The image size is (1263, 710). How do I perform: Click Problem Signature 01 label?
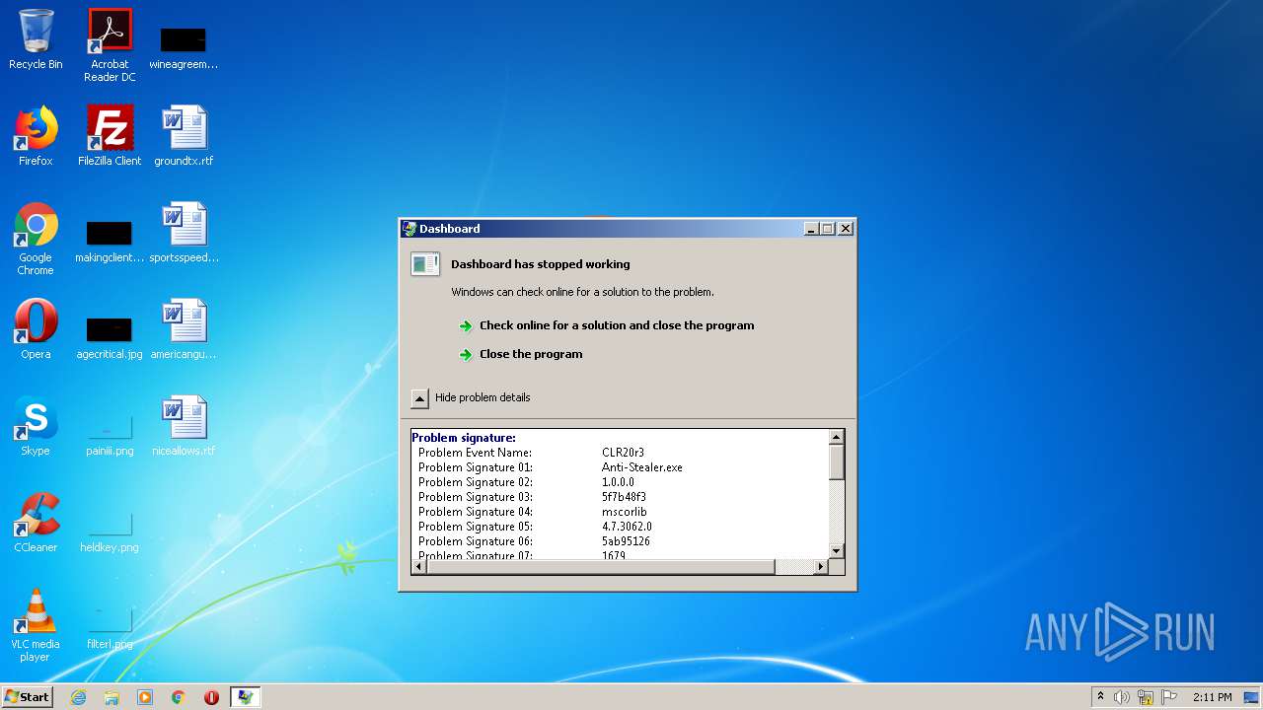(476, 467)
